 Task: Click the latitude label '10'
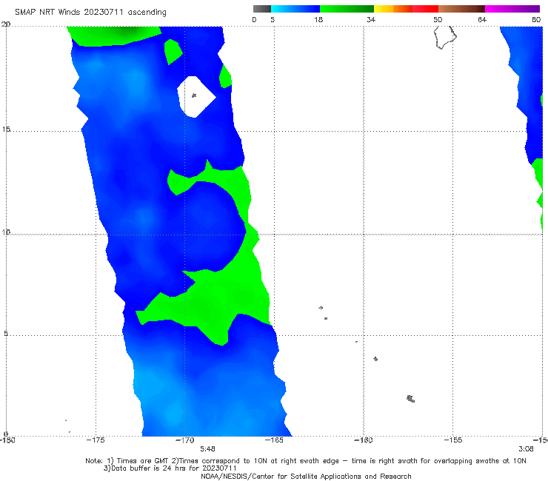coord(6,232)
